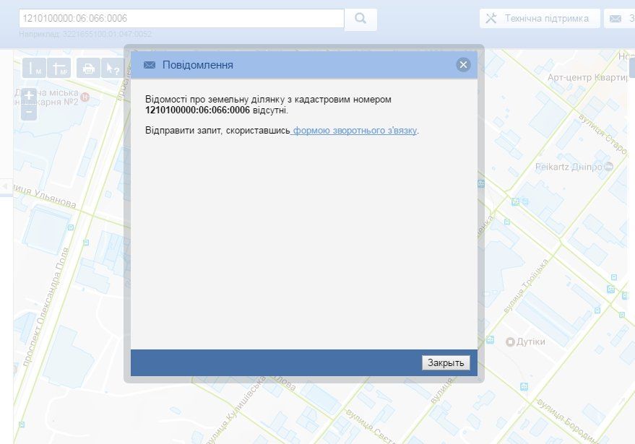The width and height of the screenshot is (635, 444).
Task: Dismiss dialog with the X button
Action: 463,64
